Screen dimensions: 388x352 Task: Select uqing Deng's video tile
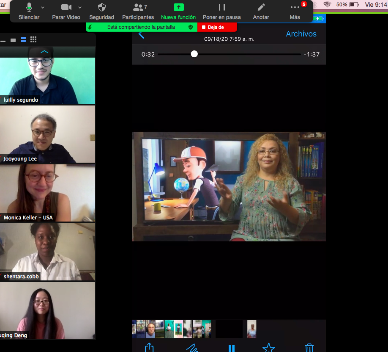coord(47,310)
